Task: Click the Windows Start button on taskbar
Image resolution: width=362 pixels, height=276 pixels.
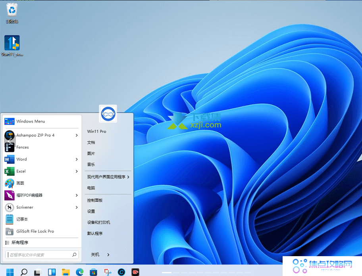Action: click(x=10, y=272)
